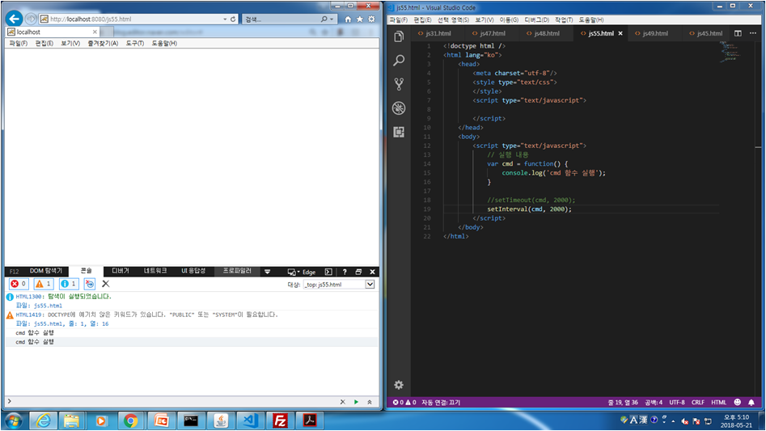
Task: Click the IE search magnifier icon
Action: click(x=324, y=19)
